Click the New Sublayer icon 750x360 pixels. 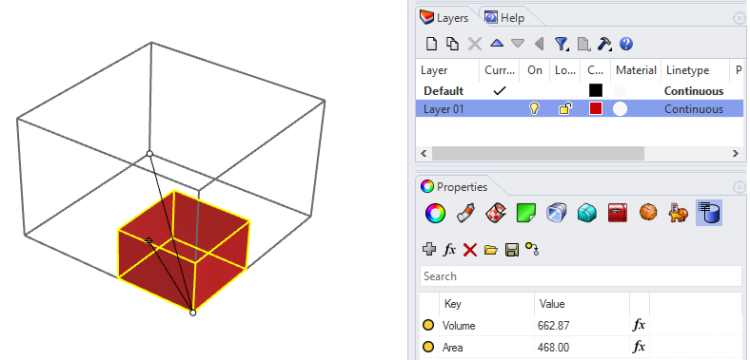click(452, 44)
